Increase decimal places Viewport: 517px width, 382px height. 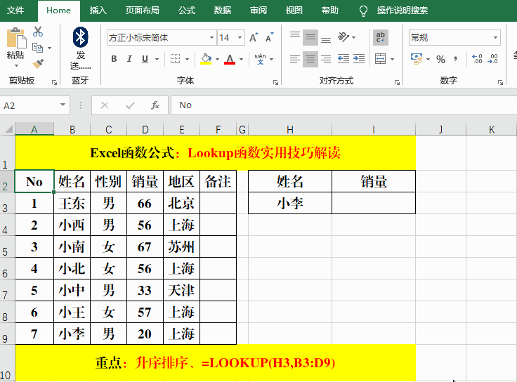pyautogui.click(x=477, y=59)
